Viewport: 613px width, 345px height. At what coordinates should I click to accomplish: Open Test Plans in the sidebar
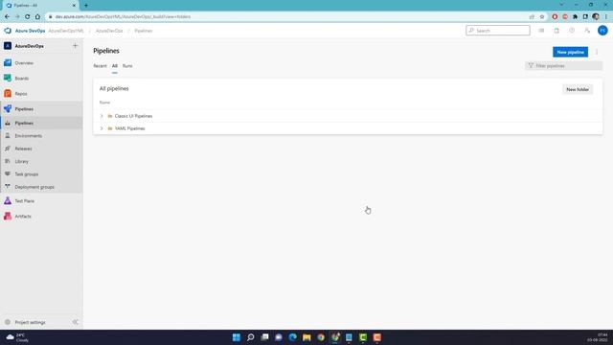pos(24,201)
